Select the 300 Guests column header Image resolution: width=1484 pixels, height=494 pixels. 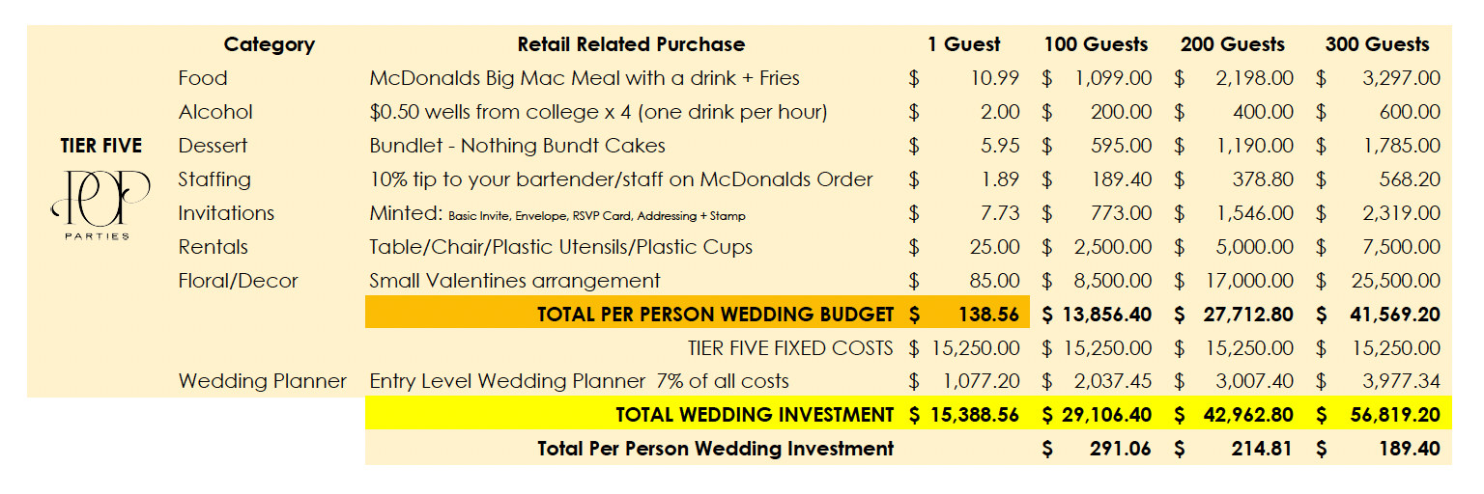click(x=1377, y=44)
